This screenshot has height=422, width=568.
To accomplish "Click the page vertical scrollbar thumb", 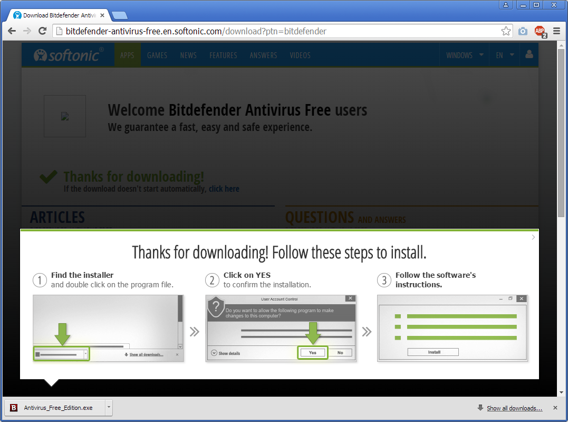I will pyautogui.click(x=561, y=133).
